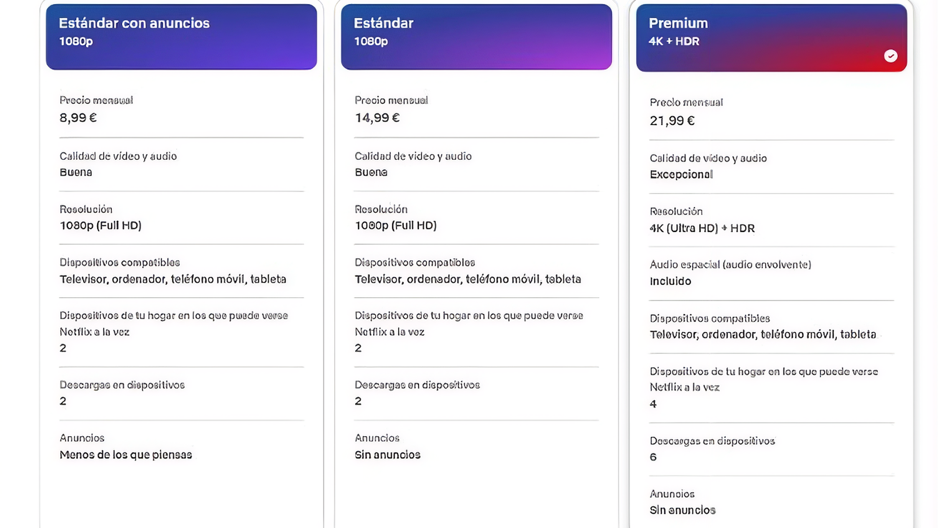Click 'Incluido' under Audio espacial on Premium
Image resolution: width=938 pixels, height=528 pixels.
[x=670, y=281]
